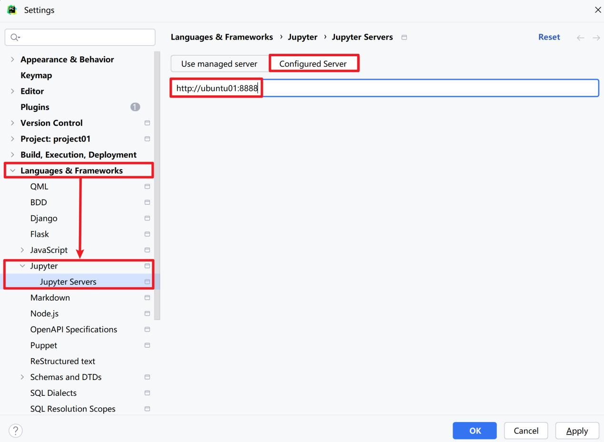This screenshot has height=442, width=604.
Task: Click the Jupyter server URL input field
Action: (385, 88)
